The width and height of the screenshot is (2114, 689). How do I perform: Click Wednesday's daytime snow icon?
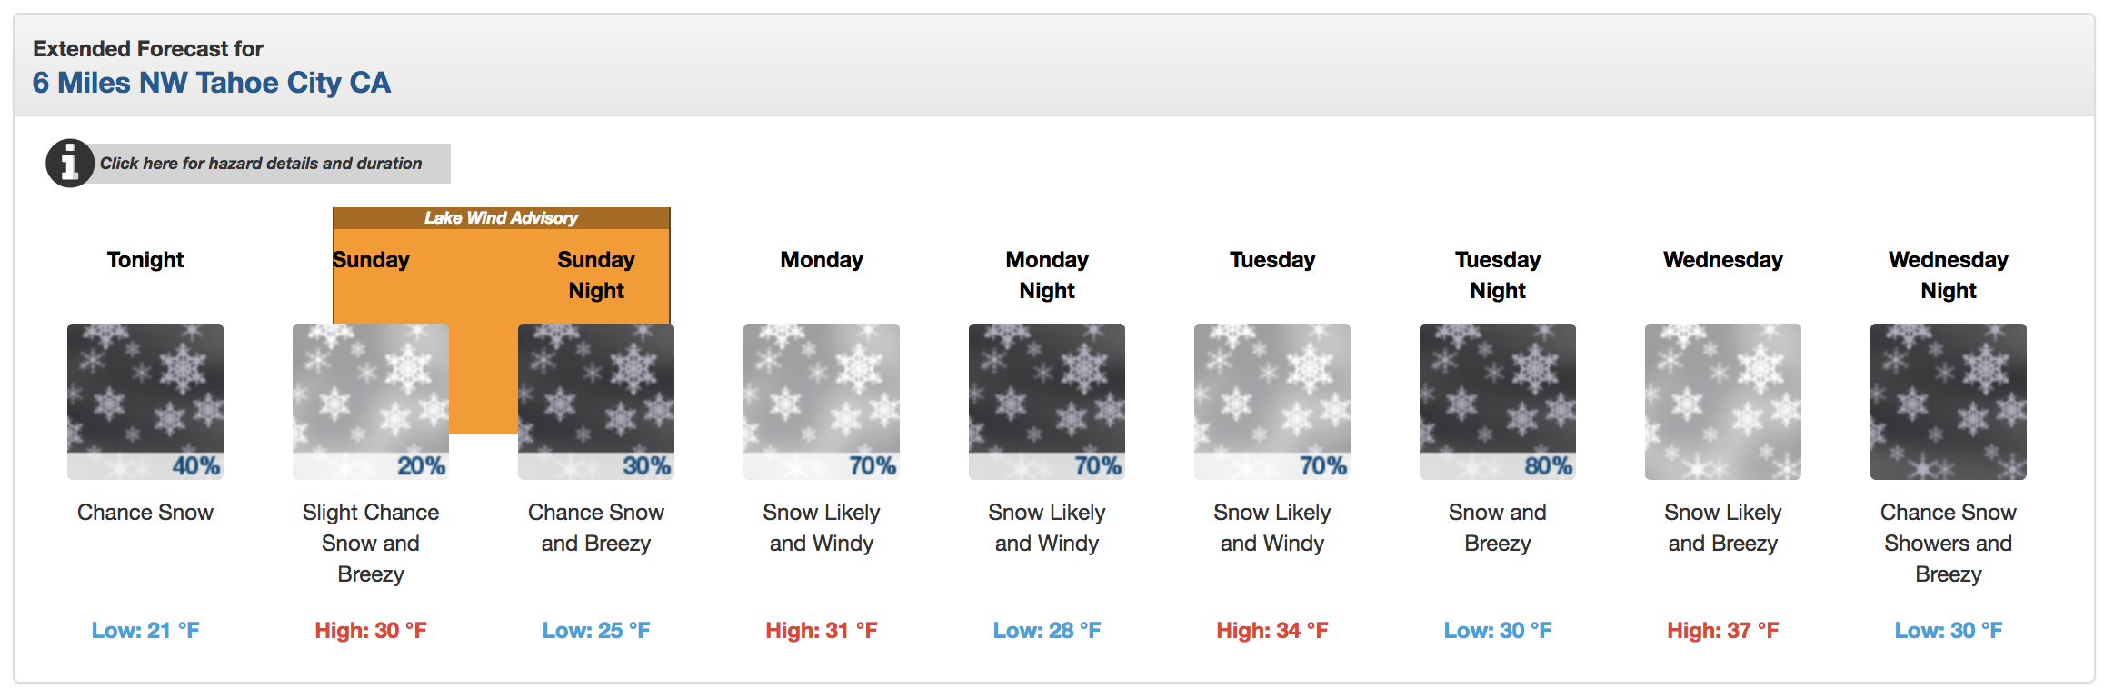[1723, 402]
